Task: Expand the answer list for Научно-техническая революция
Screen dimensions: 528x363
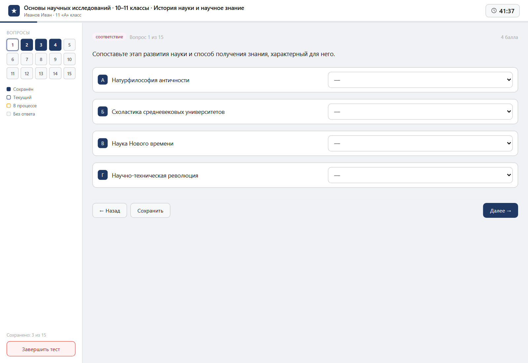Action: (420, 175)
